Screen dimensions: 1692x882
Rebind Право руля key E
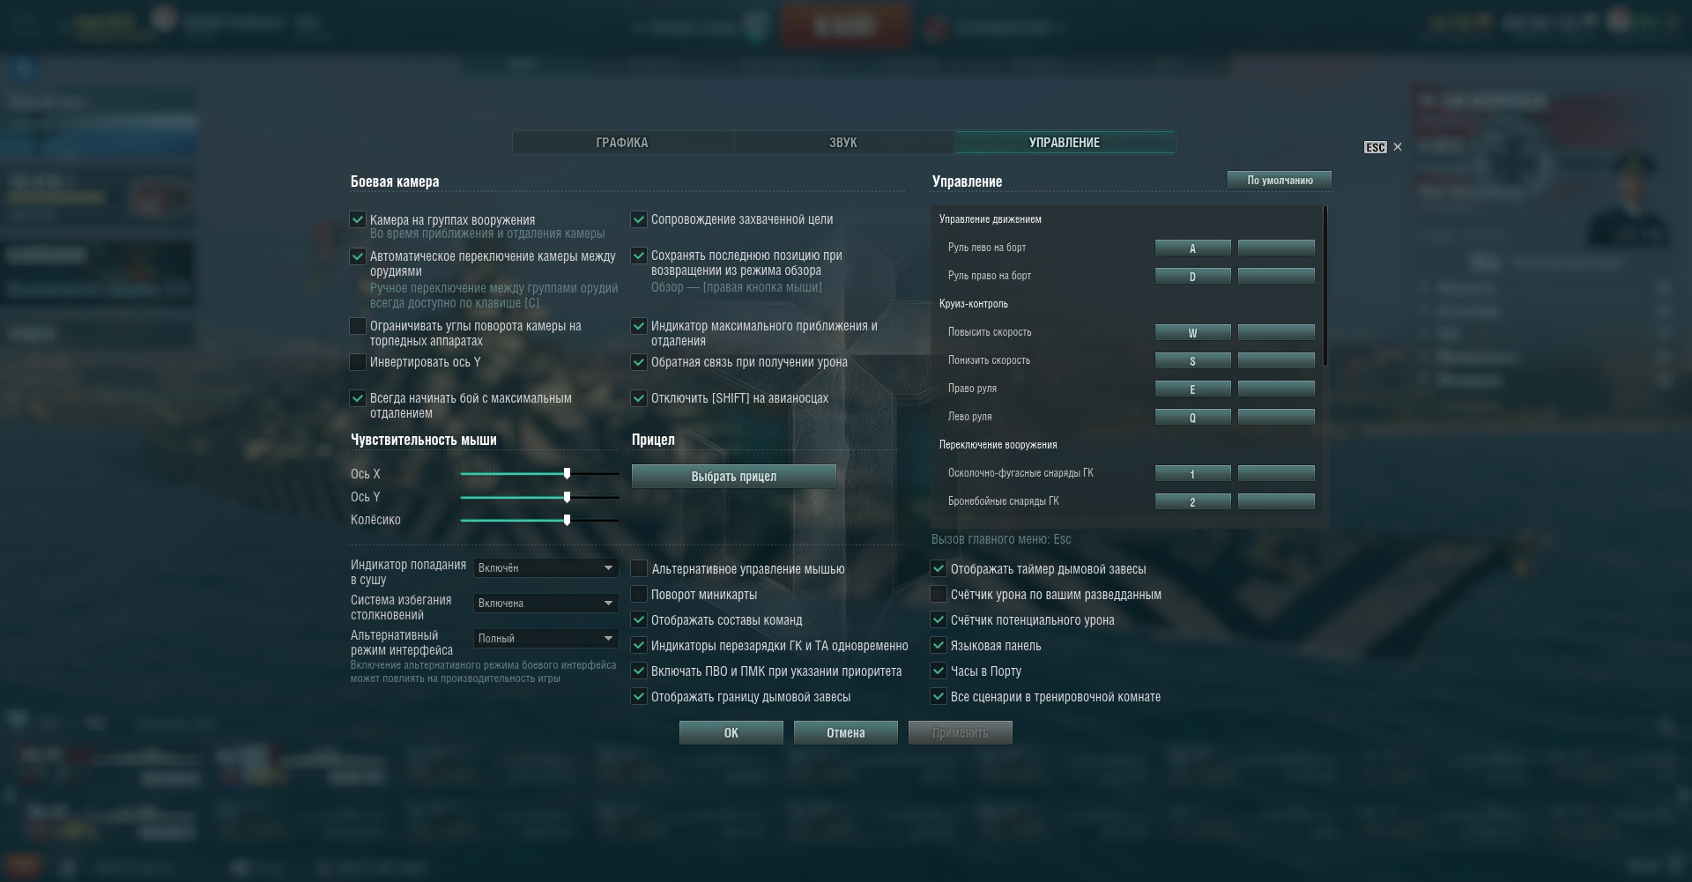[1193, 389]
